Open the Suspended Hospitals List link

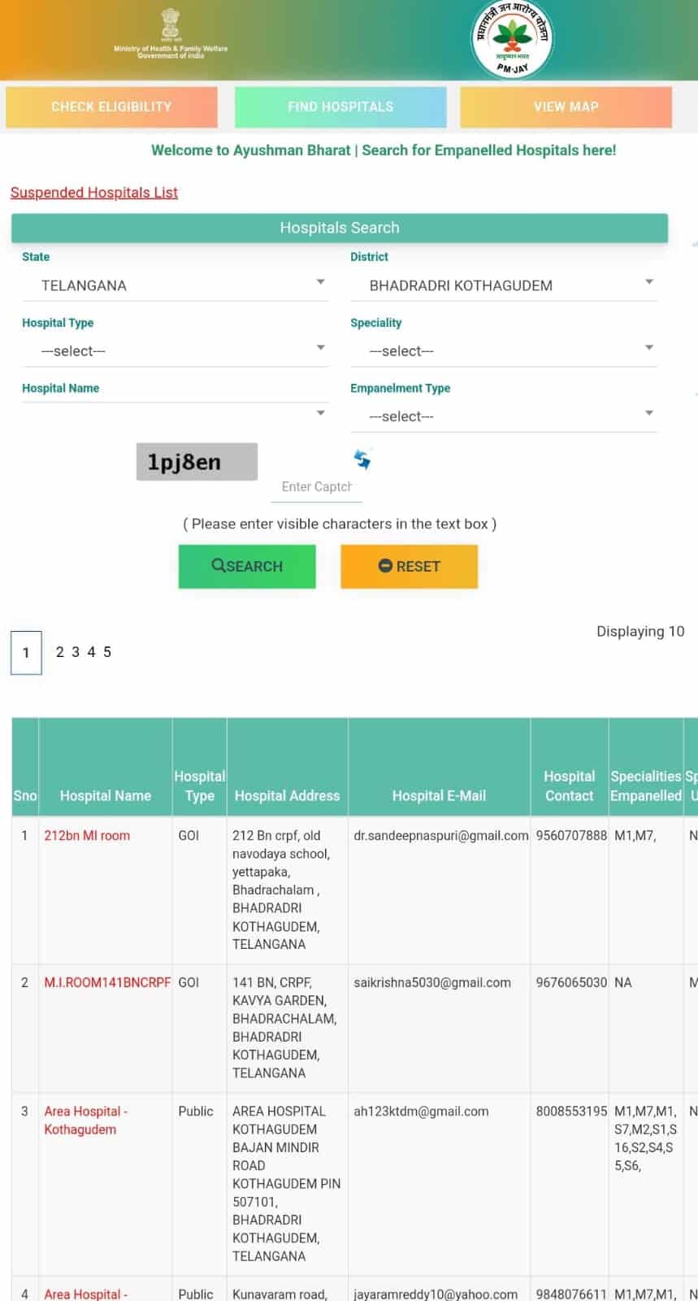click(x=94, y=193)
